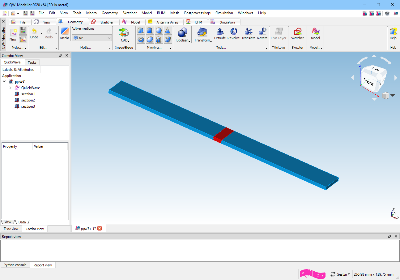Insert an ellipsoid primitive
The height and width of the screenshot is (280, 400).
[x=150, y=39]
